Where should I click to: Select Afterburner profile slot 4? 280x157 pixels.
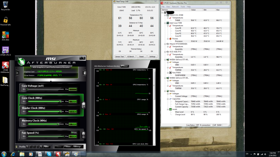[38, 147]
